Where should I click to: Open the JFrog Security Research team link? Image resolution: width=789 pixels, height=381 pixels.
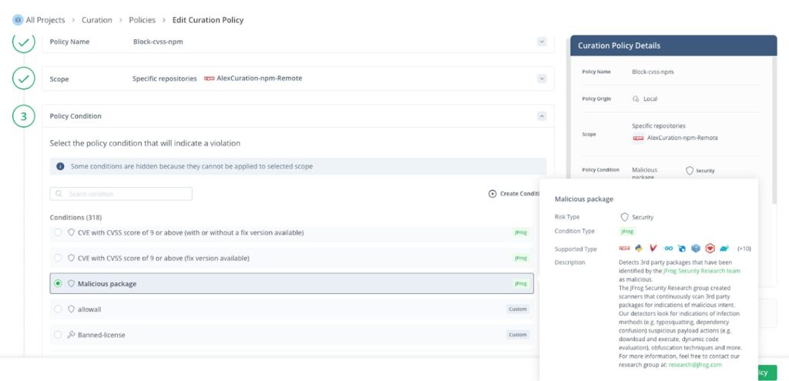tap(702, 271)
